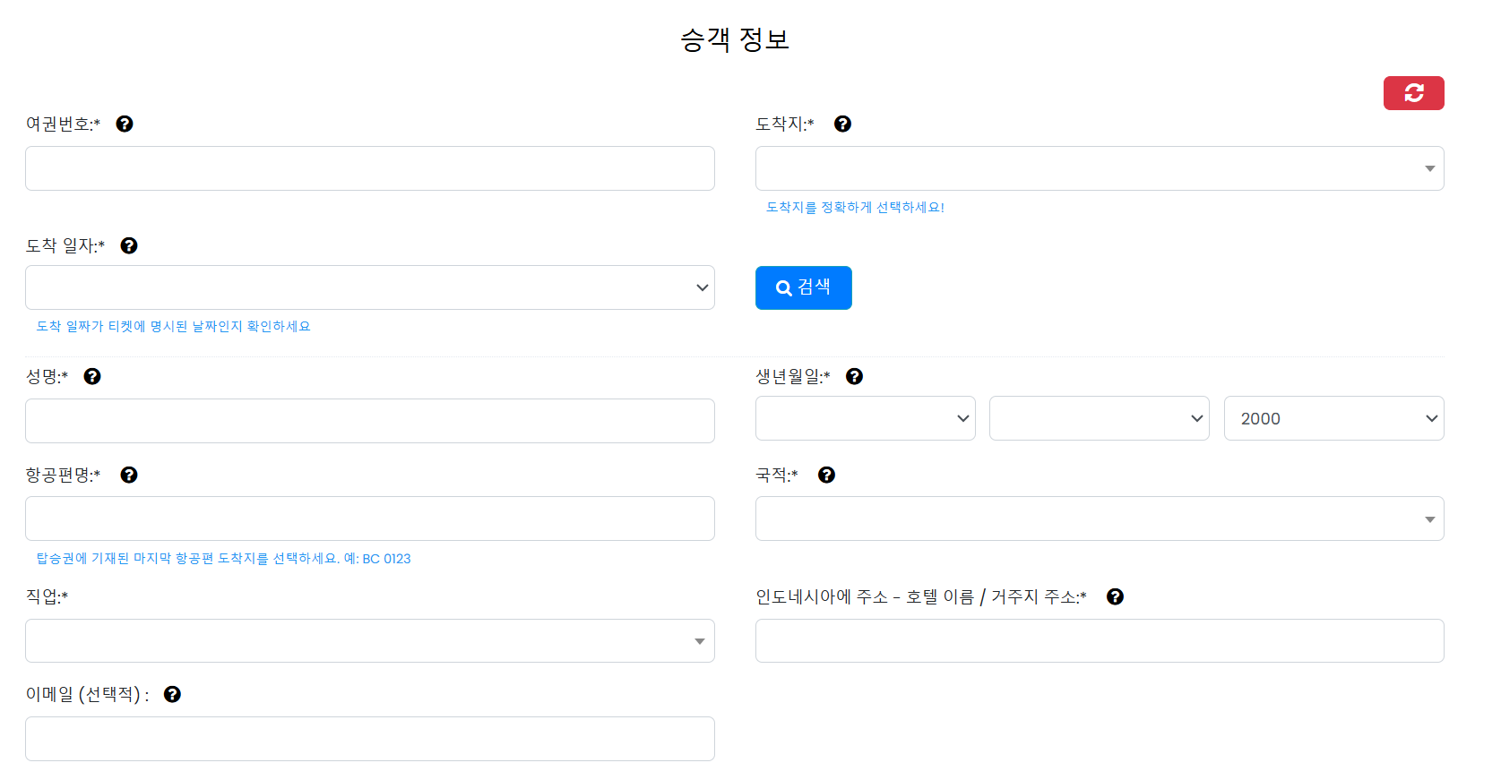1501x780 pixels.
Task: Open the help tooltip for 도착지
Action: 842,124
